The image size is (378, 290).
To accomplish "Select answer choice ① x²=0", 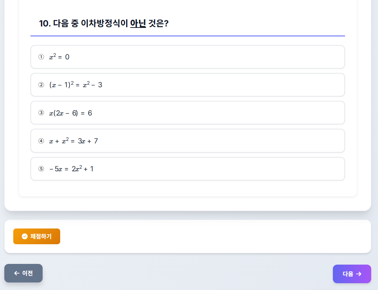I will tap(188, 56).
